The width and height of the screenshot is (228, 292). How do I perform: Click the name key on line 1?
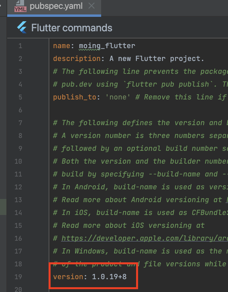(62, 46)
